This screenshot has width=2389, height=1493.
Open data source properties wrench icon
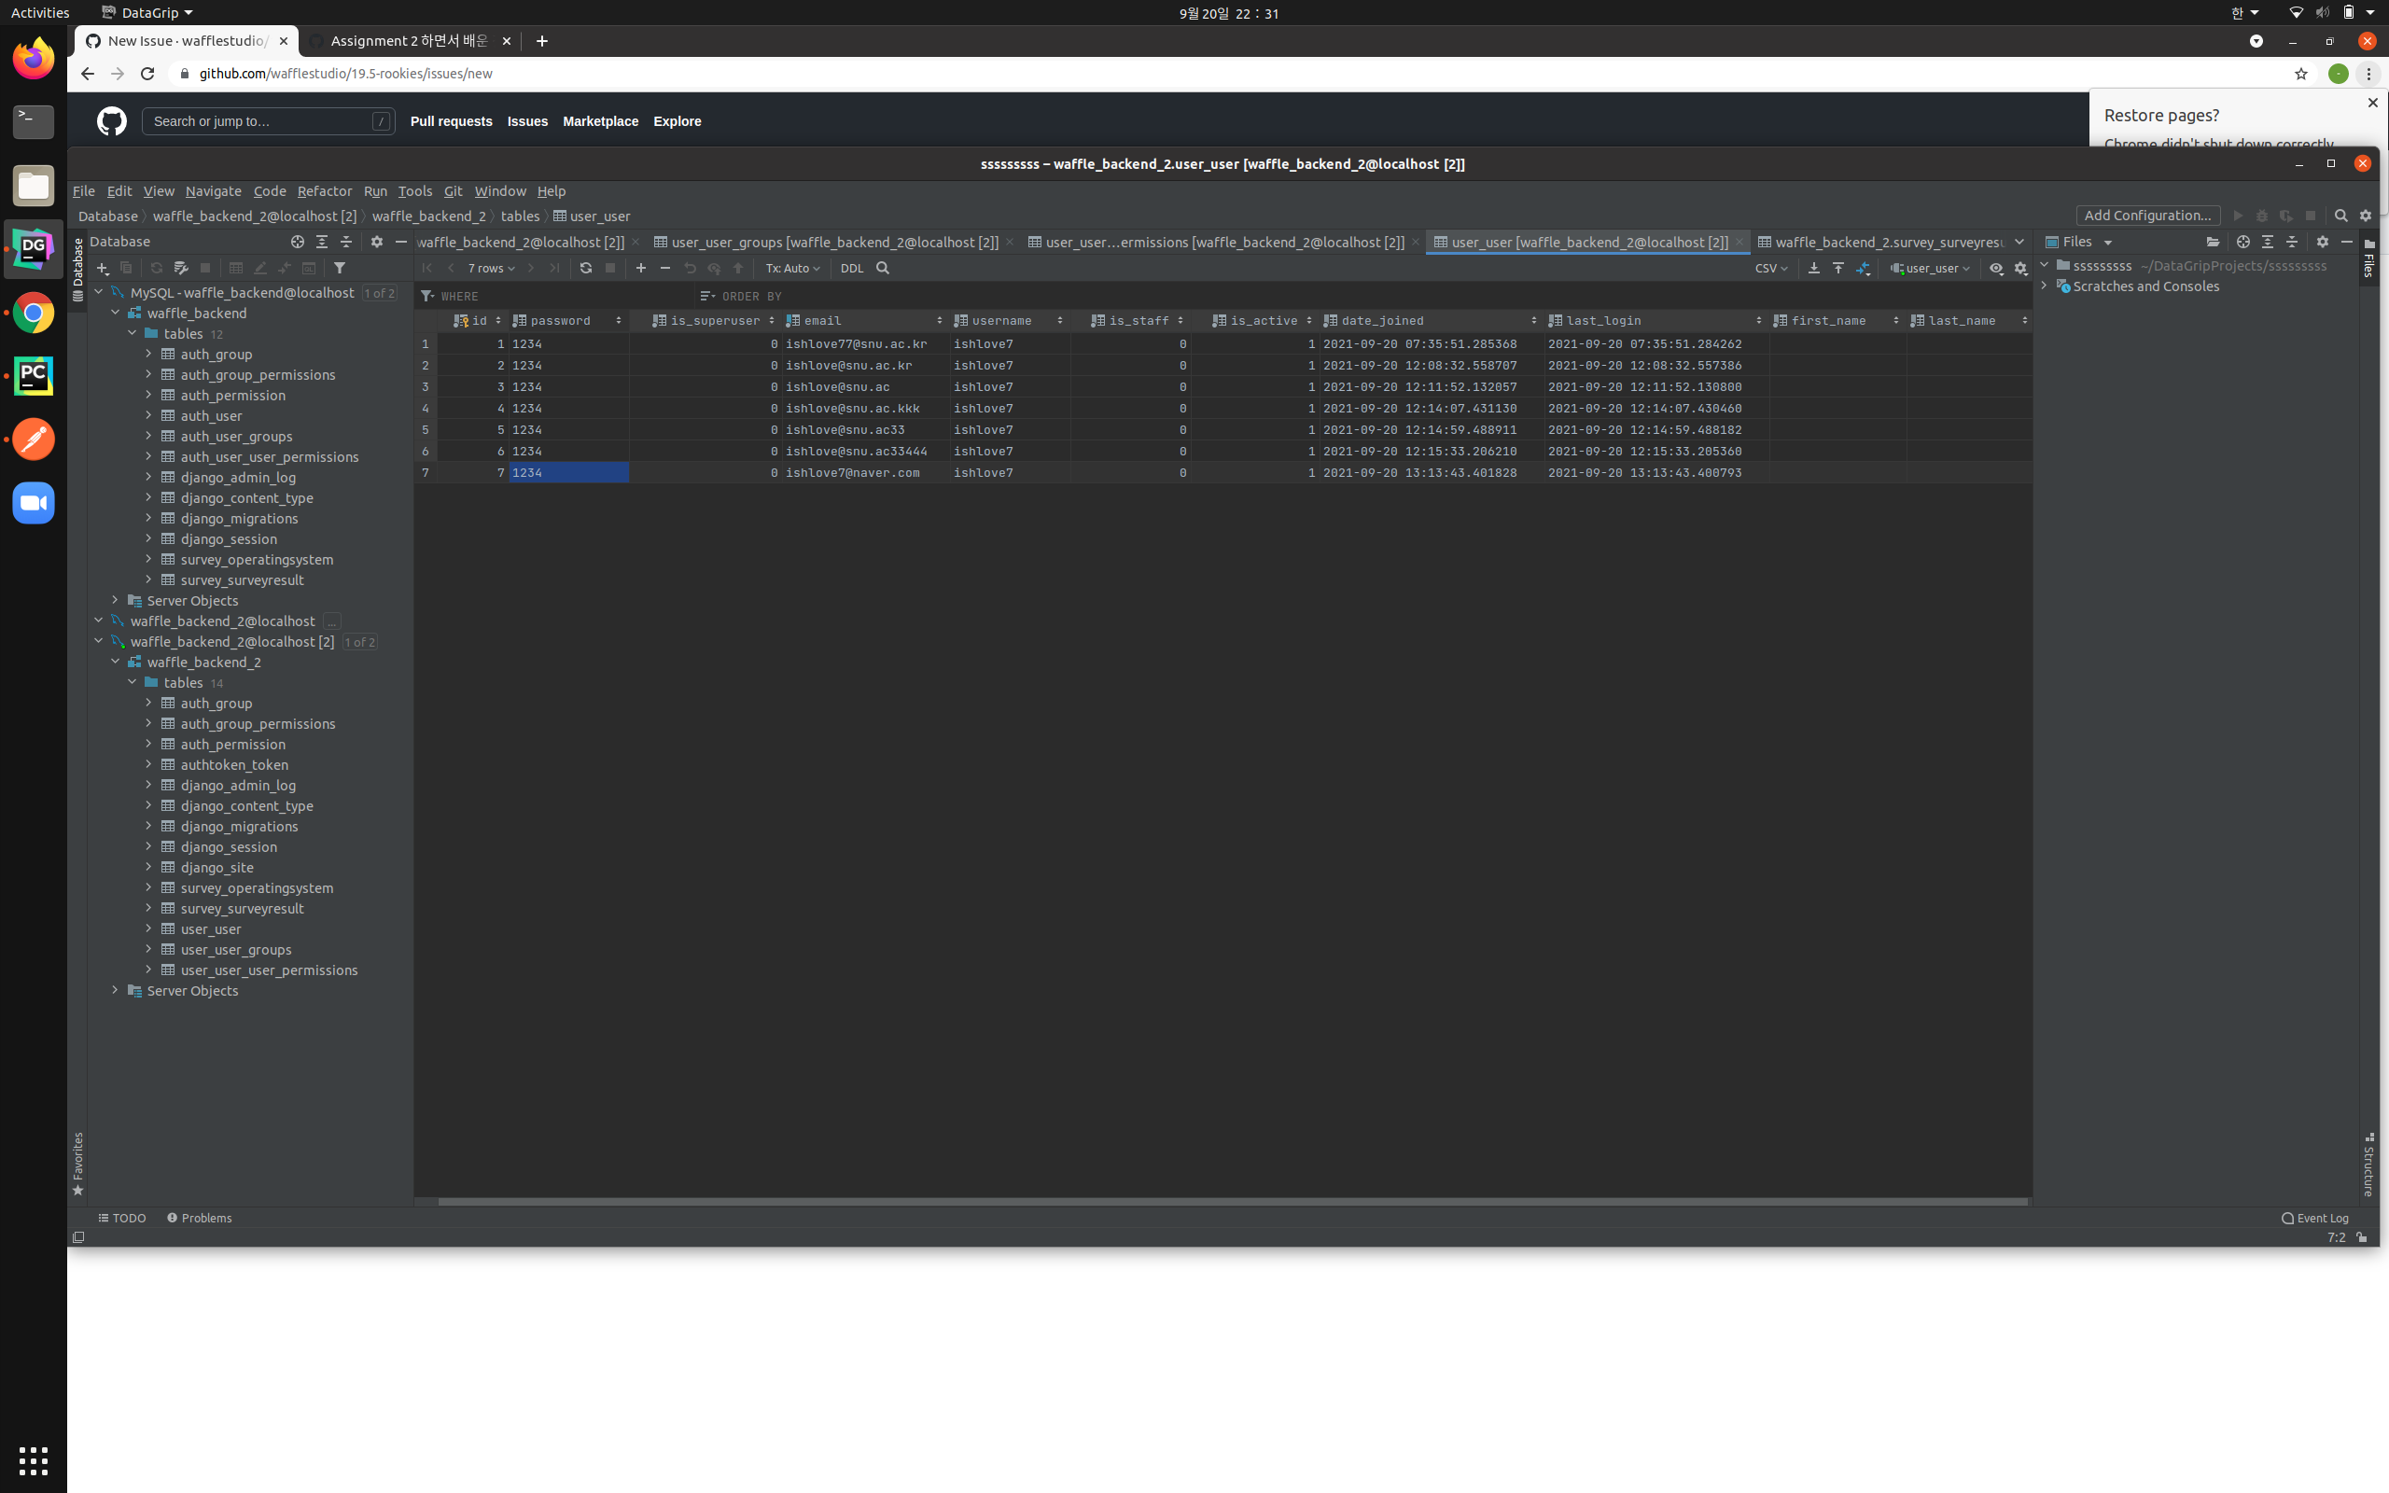coord(182,268)
